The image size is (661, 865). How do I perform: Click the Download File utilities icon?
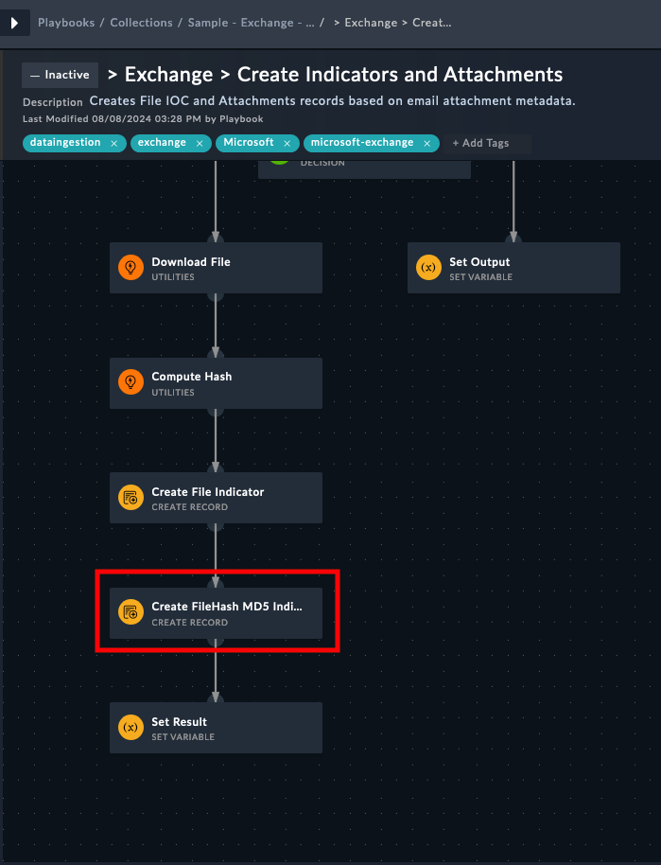130,268
